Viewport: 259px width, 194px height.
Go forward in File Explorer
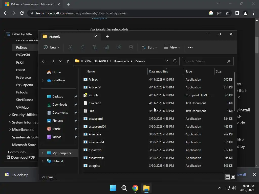point(53,61)
